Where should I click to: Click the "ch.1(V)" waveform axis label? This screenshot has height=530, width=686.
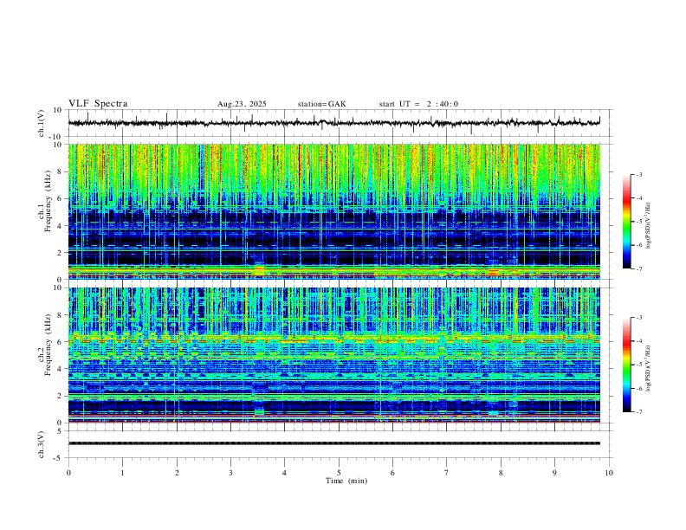(x=42, y=123)
